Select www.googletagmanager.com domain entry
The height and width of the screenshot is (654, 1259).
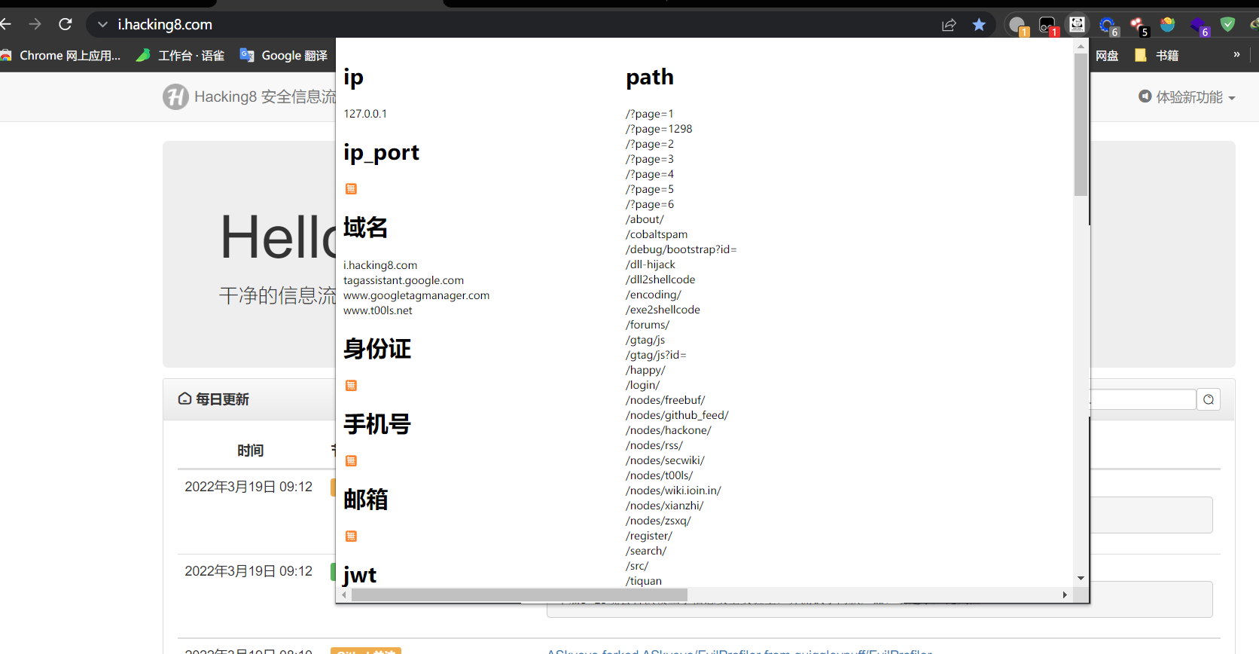tap(416, 295)
